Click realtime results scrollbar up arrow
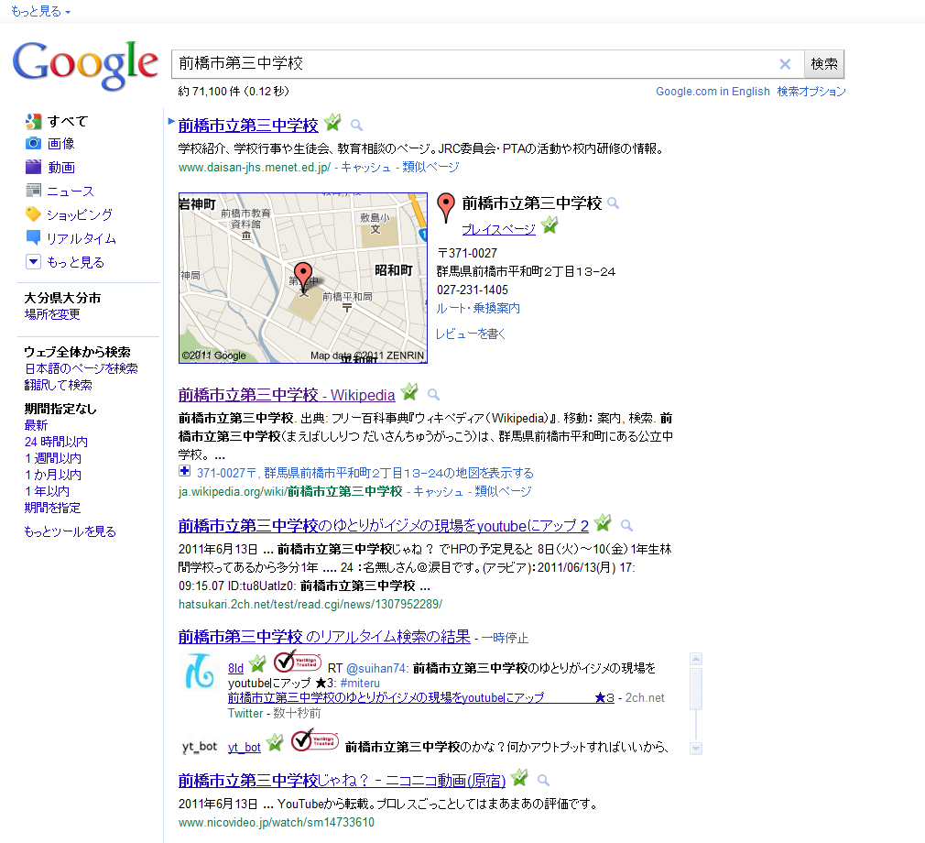This screenshot has width=925, height=843. (x=696, y=659)
